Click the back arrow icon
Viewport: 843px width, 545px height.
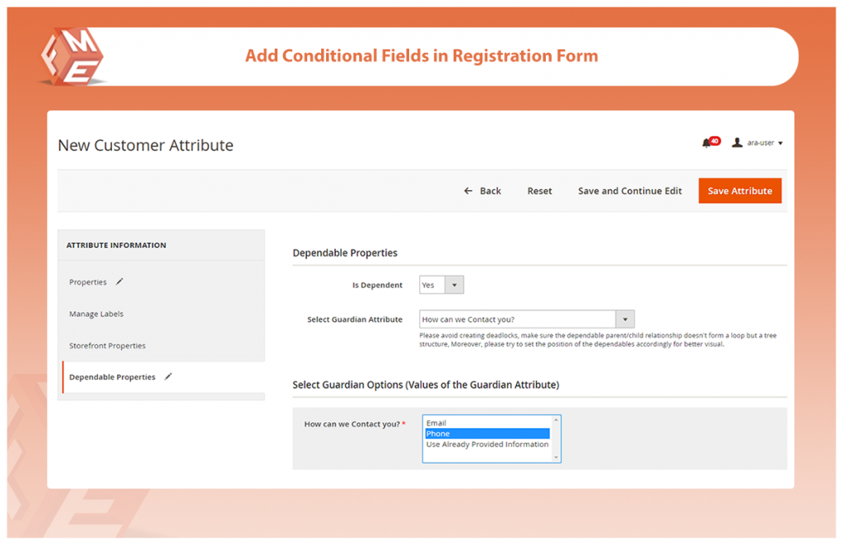(468, 191)
